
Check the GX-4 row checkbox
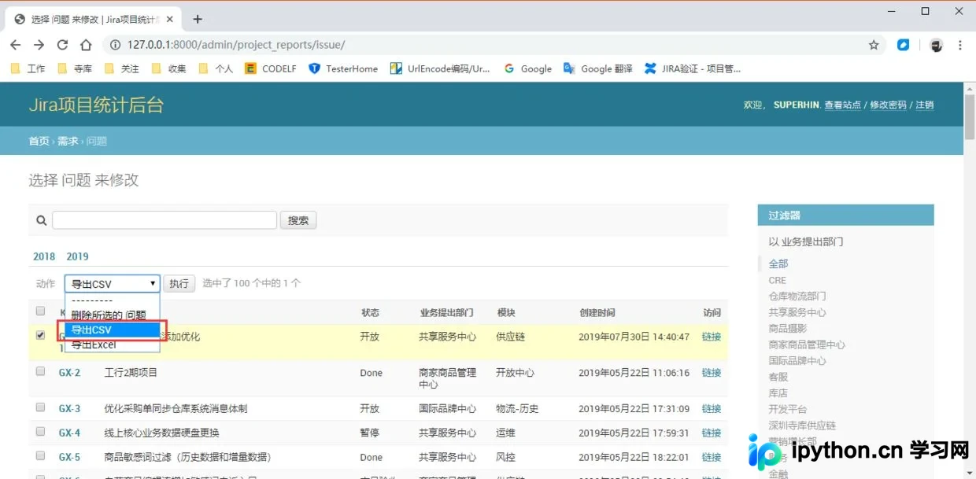[40, 432]
